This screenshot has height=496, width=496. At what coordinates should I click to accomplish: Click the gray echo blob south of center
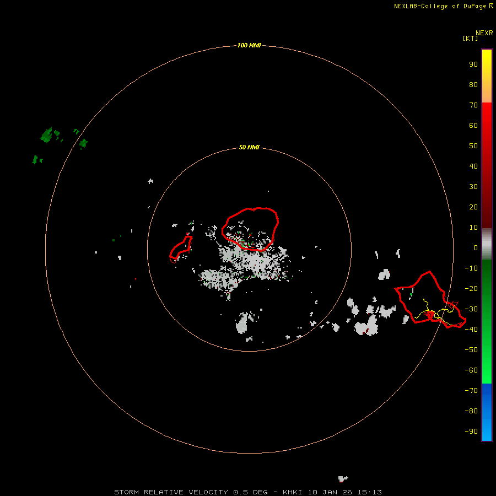244,322
